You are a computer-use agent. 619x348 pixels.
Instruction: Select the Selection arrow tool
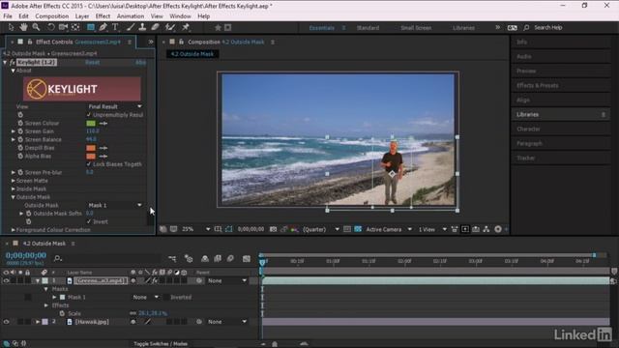[11, 27]
